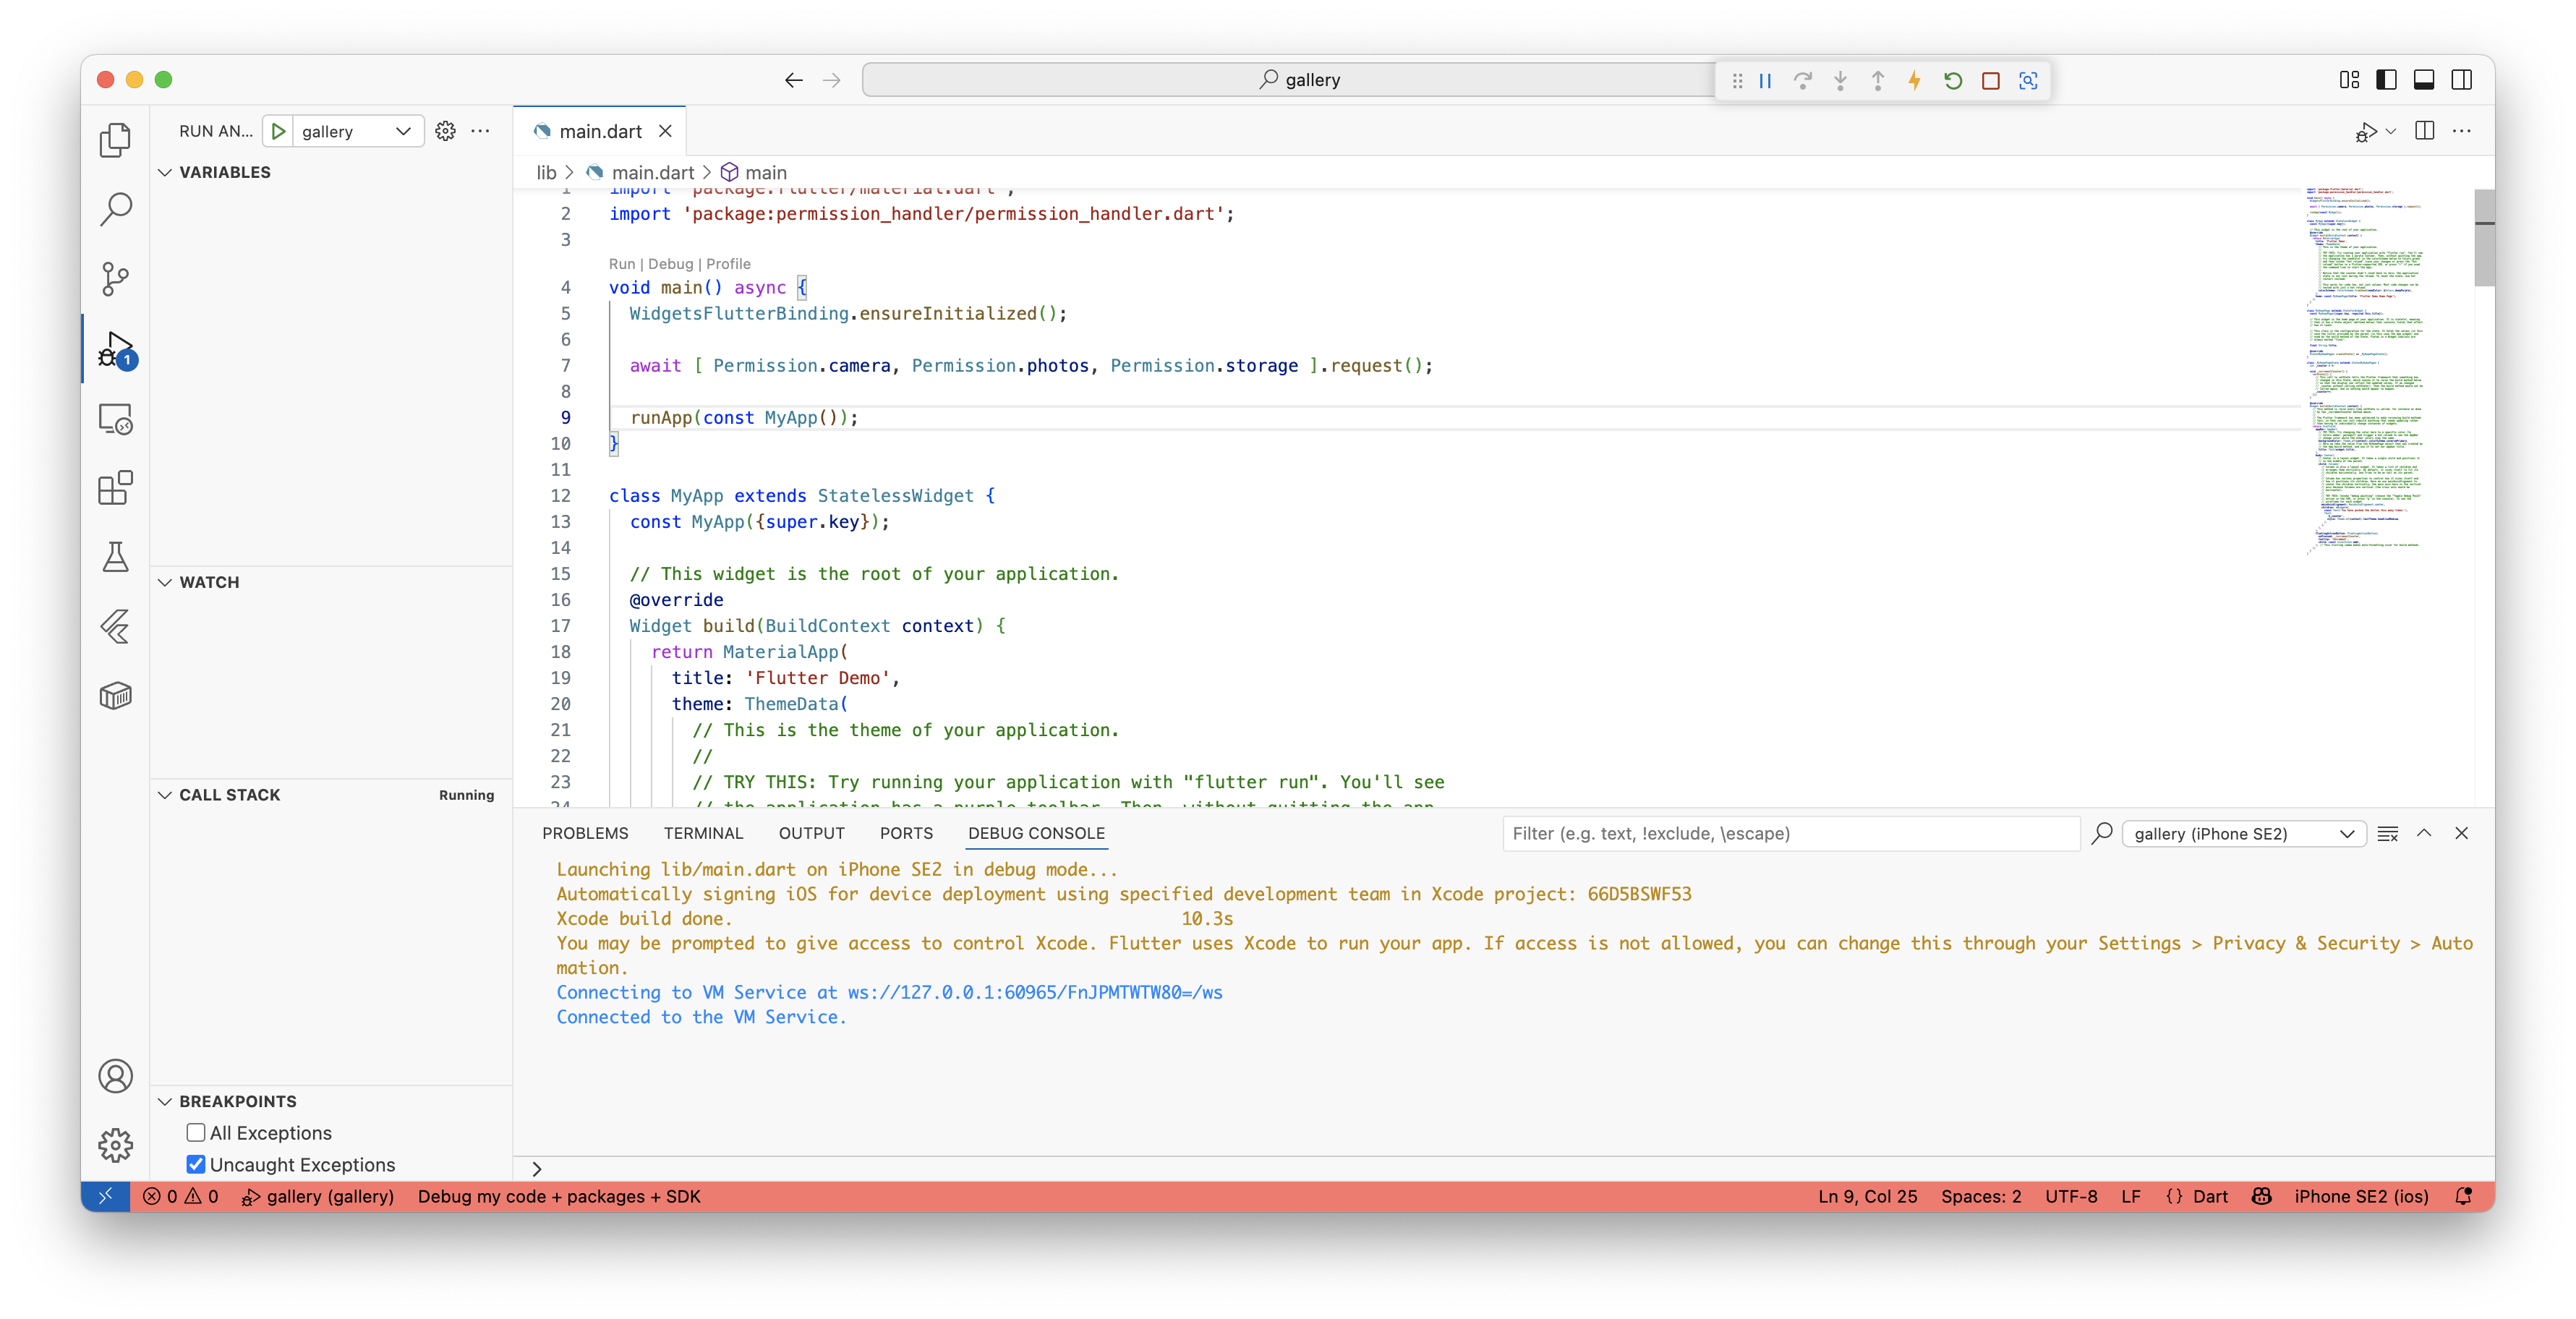Open the Testing beaker view
This screenshot has width=2576, height=1319.
pyautogui.click(x=115, y=557)
